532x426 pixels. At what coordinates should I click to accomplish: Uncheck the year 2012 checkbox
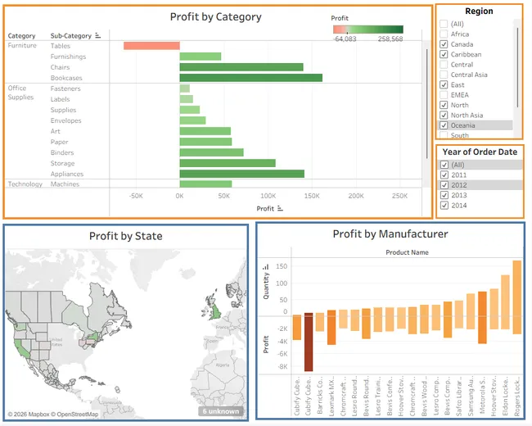click(444, 185)
